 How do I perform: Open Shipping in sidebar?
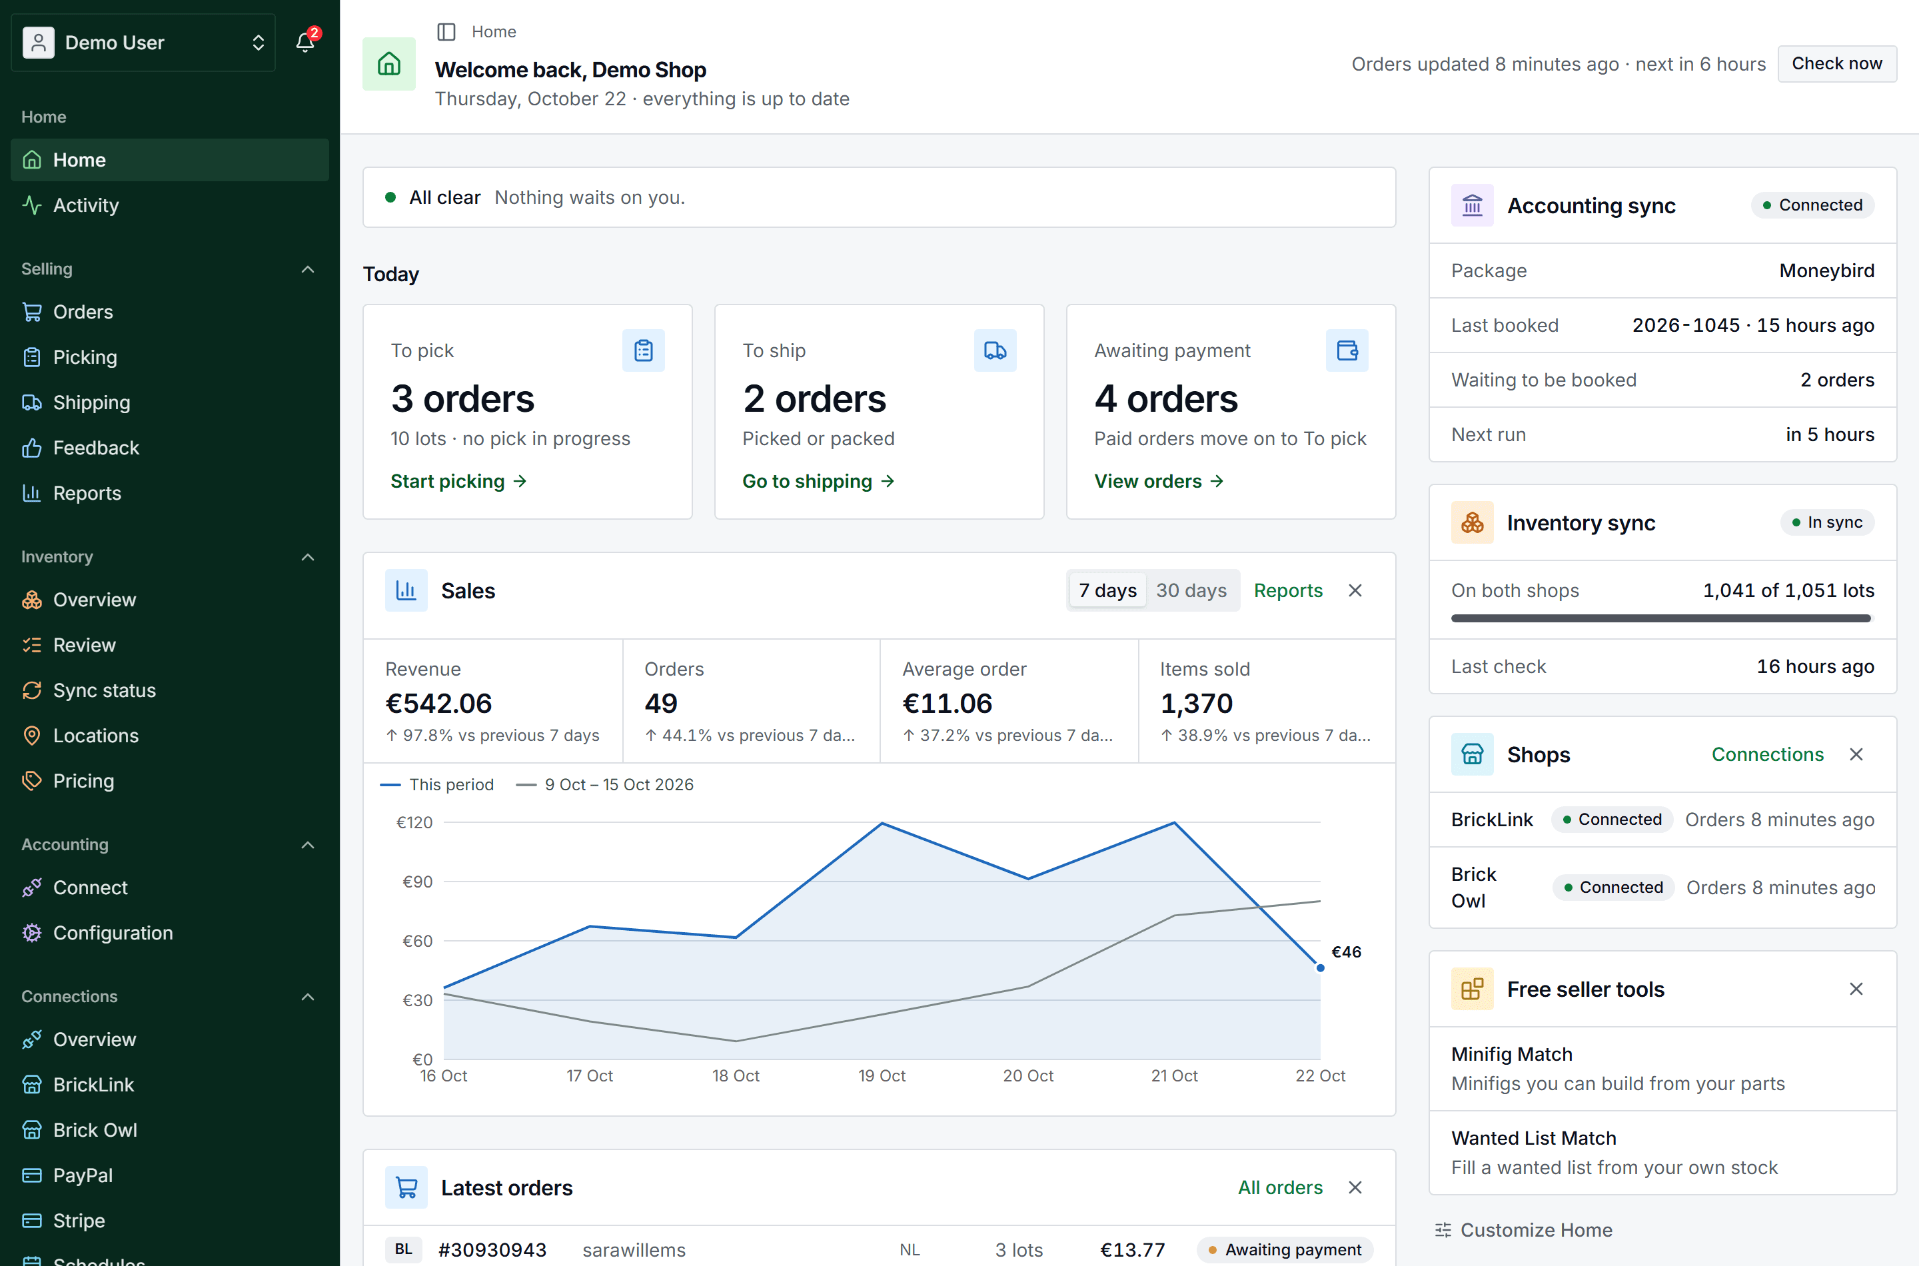(169, 402)
